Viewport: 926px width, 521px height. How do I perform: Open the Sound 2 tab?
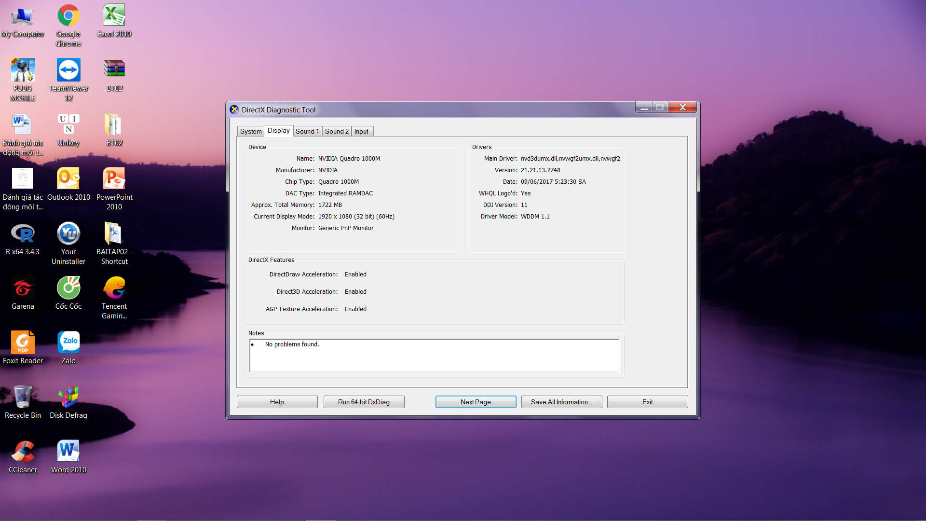pos(337,131)
